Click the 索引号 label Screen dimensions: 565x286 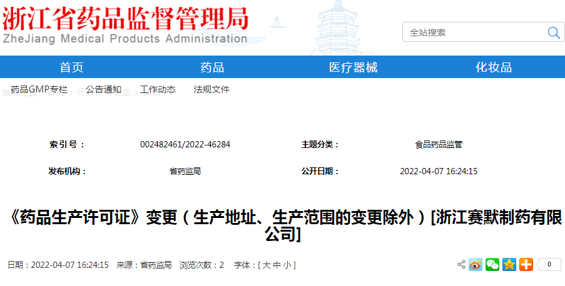click(67, 145)
